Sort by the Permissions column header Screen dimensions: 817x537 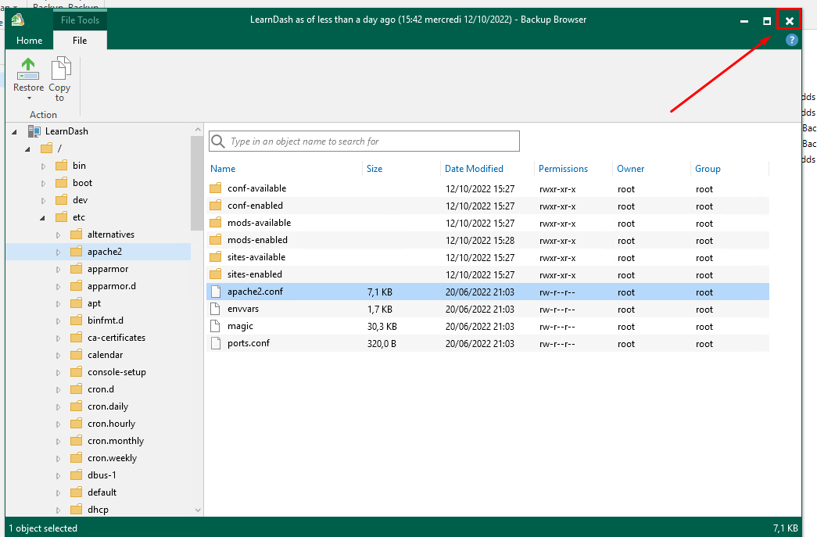click(x=563, y=169)
